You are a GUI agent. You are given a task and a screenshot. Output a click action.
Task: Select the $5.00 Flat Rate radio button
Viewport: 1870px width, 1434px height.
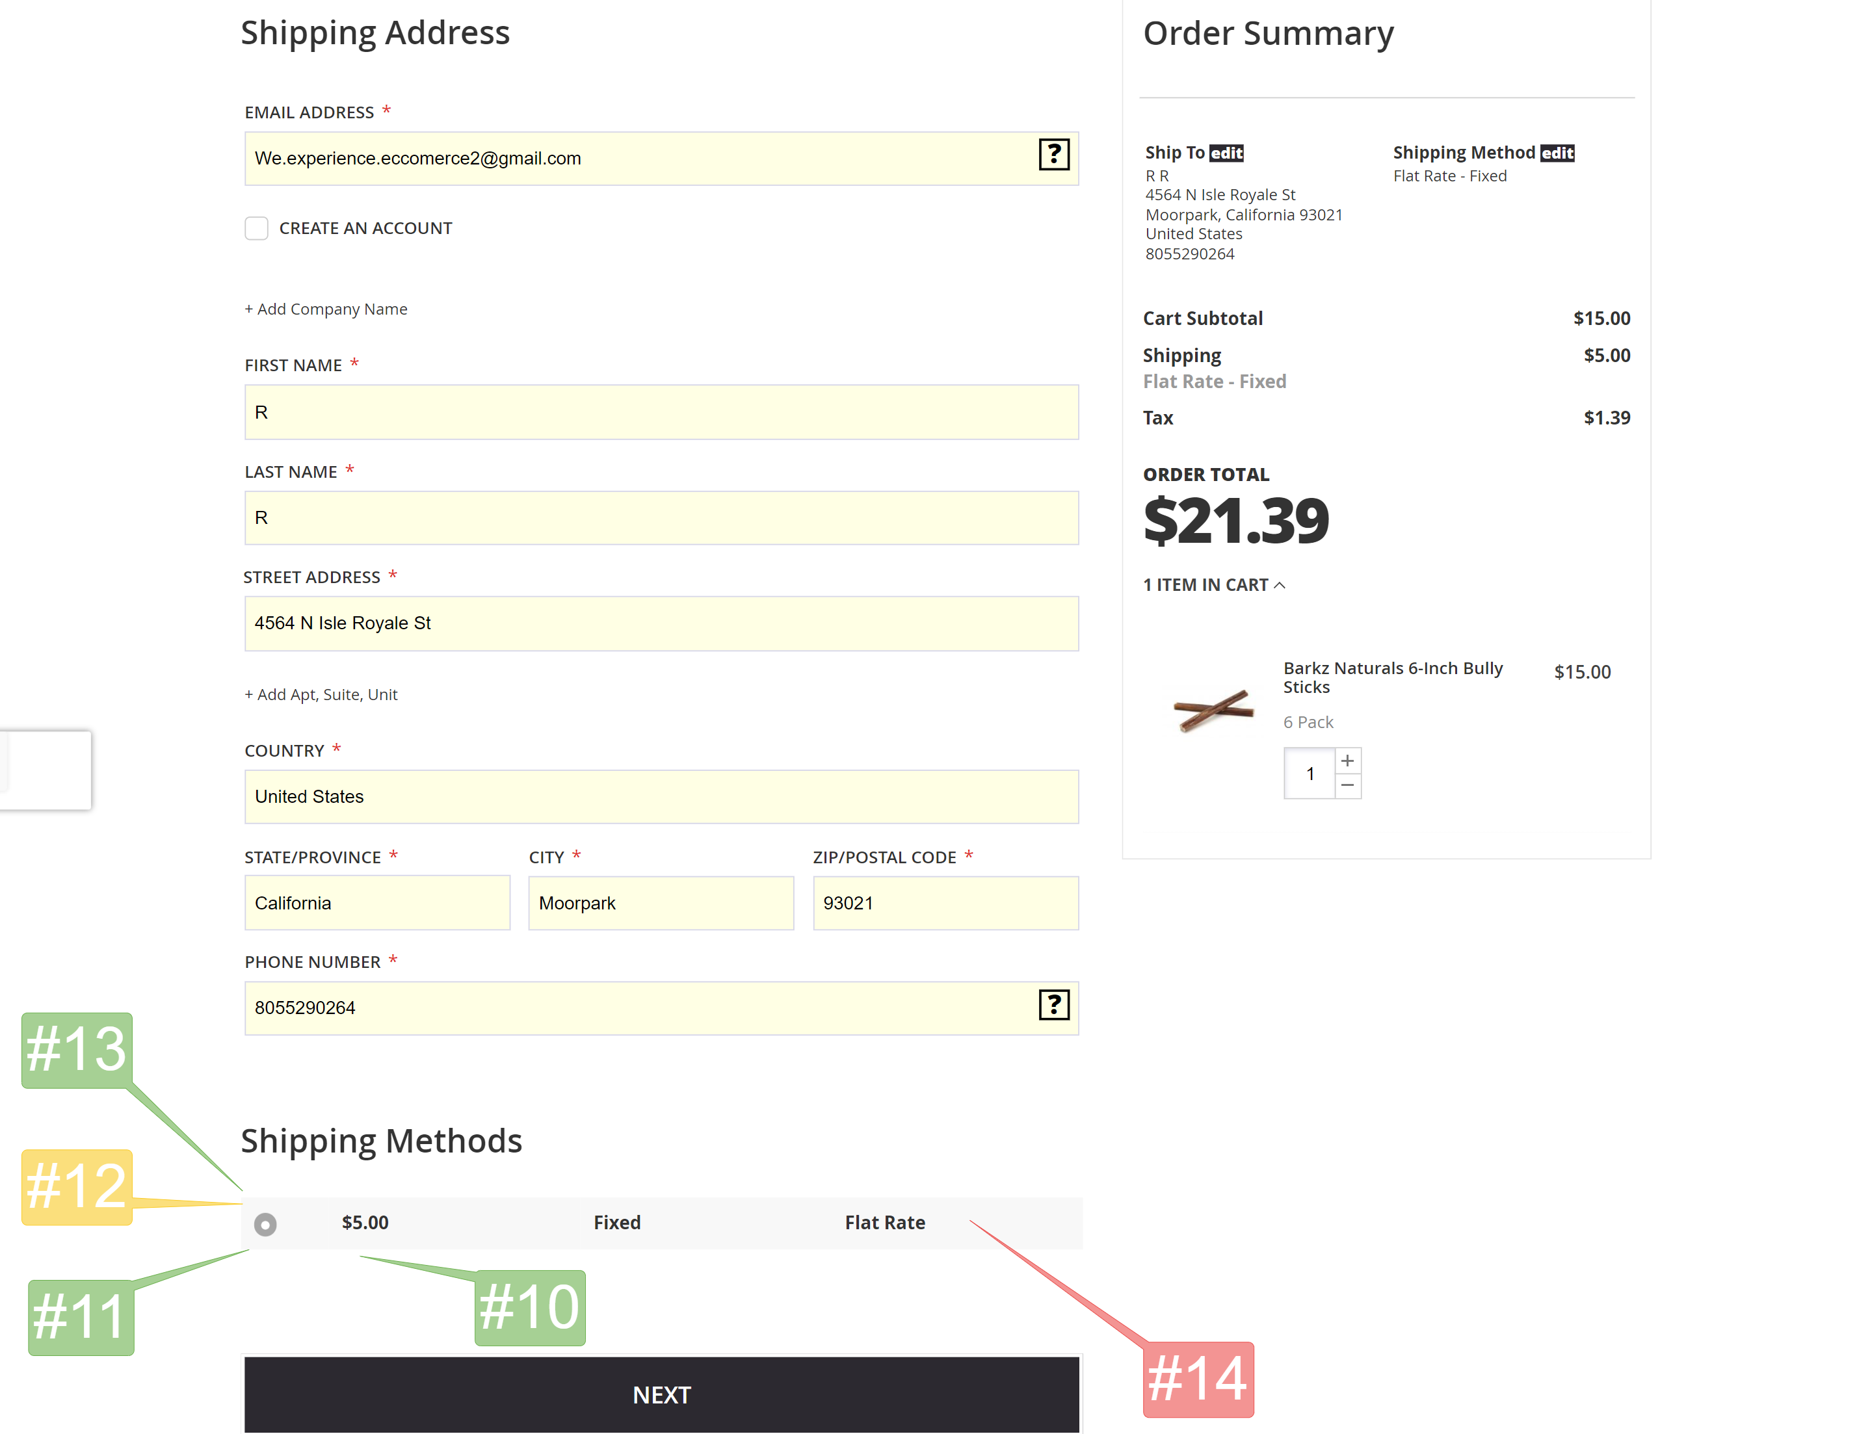coord(265,1224)
